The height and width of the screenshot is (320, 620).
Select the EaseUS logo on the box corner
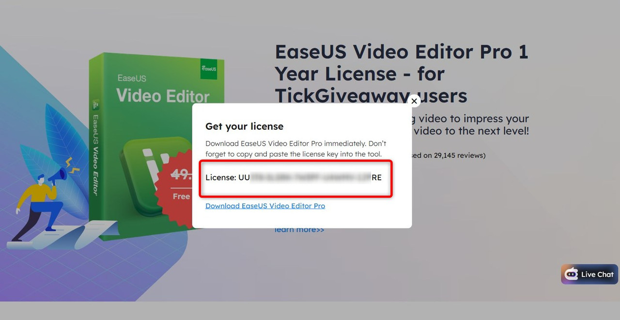pos(209,69)
